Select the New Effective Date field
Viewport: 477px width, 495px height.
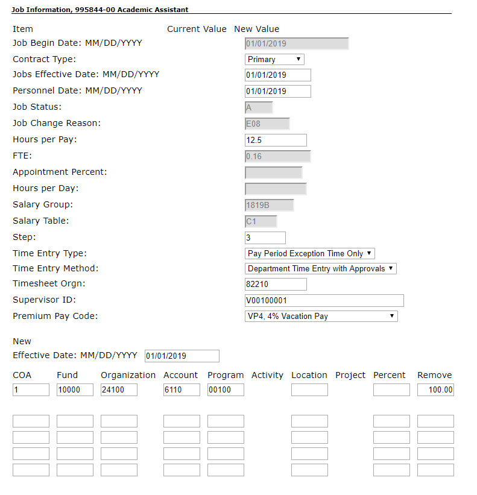pyautogui.click(x=181, y=356)
